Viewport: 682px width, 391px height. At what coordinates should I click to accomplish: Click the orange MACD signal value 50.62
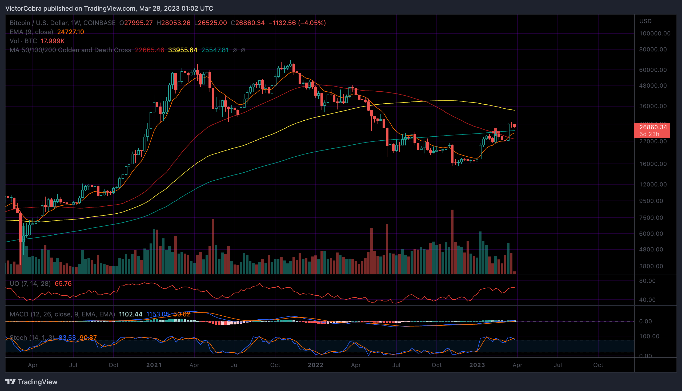182,314
